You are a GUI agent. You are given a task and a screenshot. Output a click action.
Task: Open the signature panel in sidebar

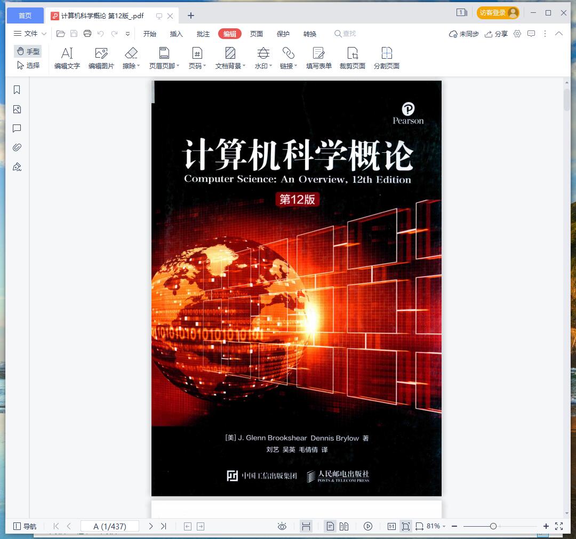tap(17, 167)
